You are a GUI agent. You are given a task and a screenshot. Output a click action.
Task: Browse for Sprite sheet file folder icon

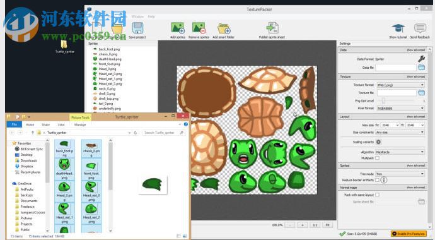point(421,201)
